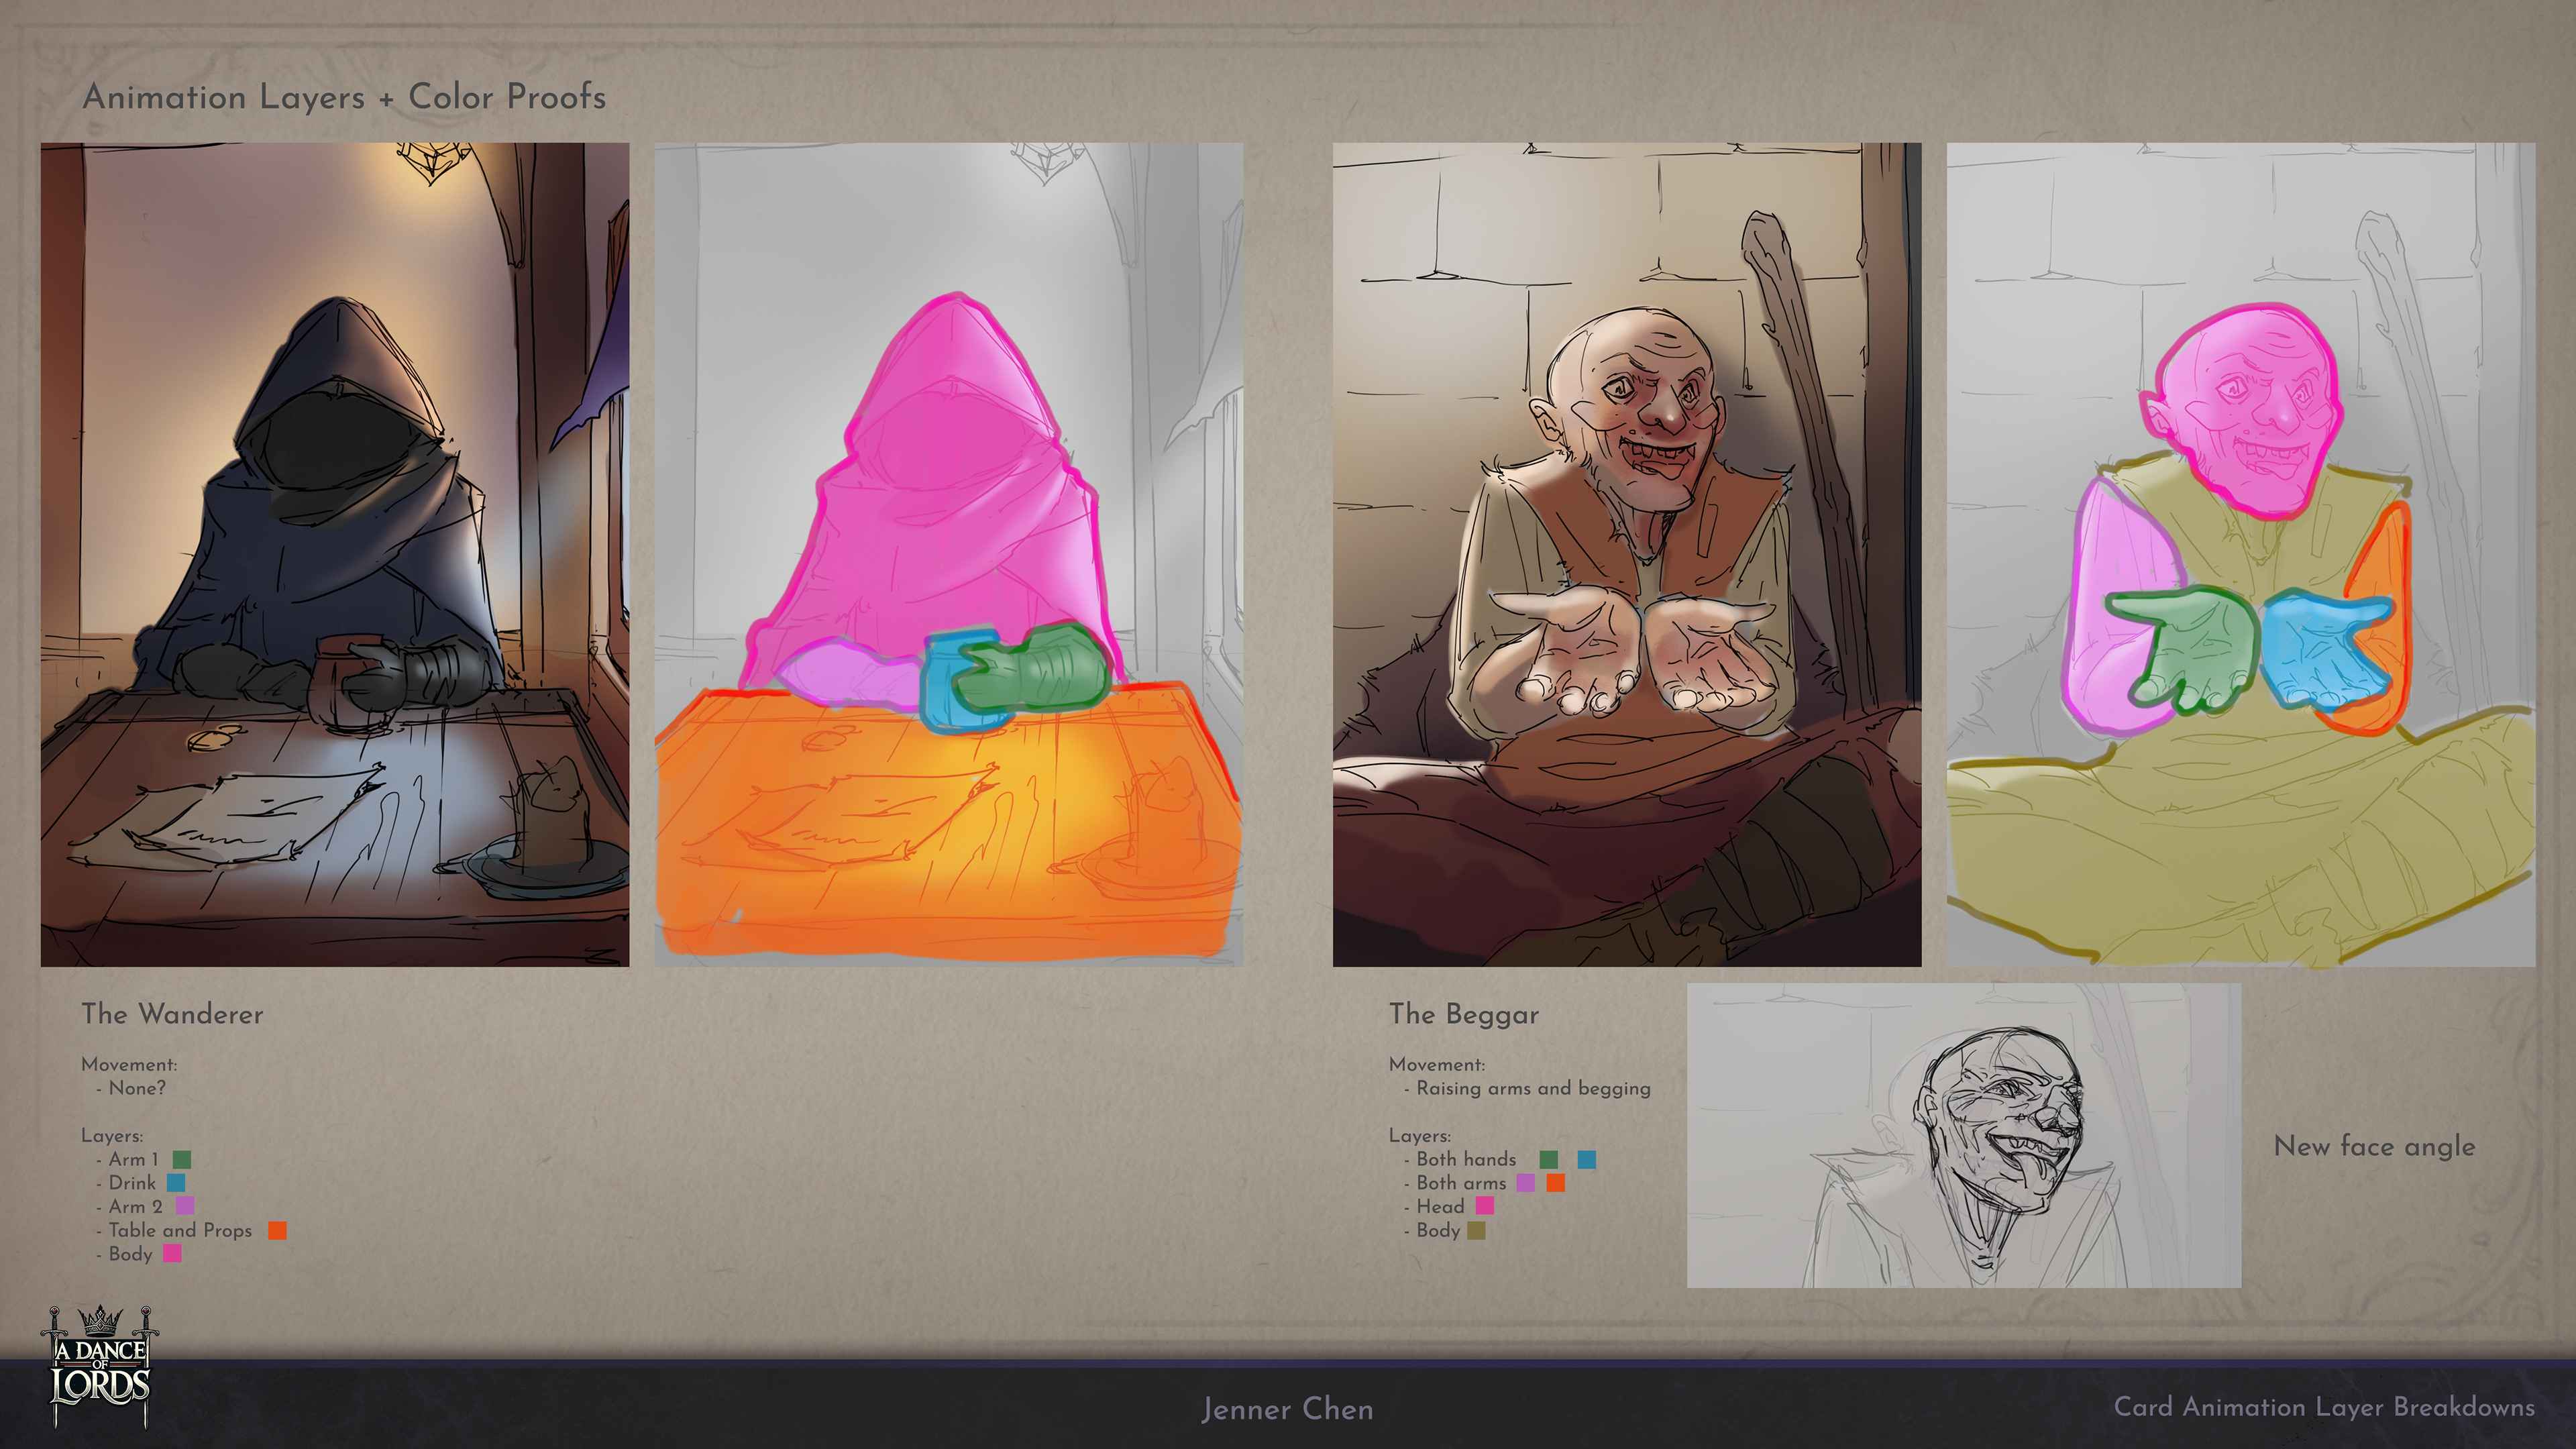The image size is (2576, 1449).
Task: Select the blue Both hands swatch
Action: [x=1587, y=1160]
